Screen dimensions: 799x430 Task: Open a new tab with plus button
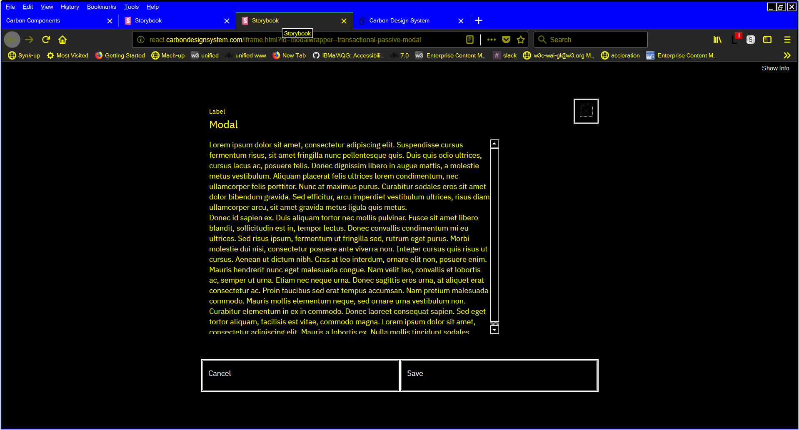coord(479,20)
